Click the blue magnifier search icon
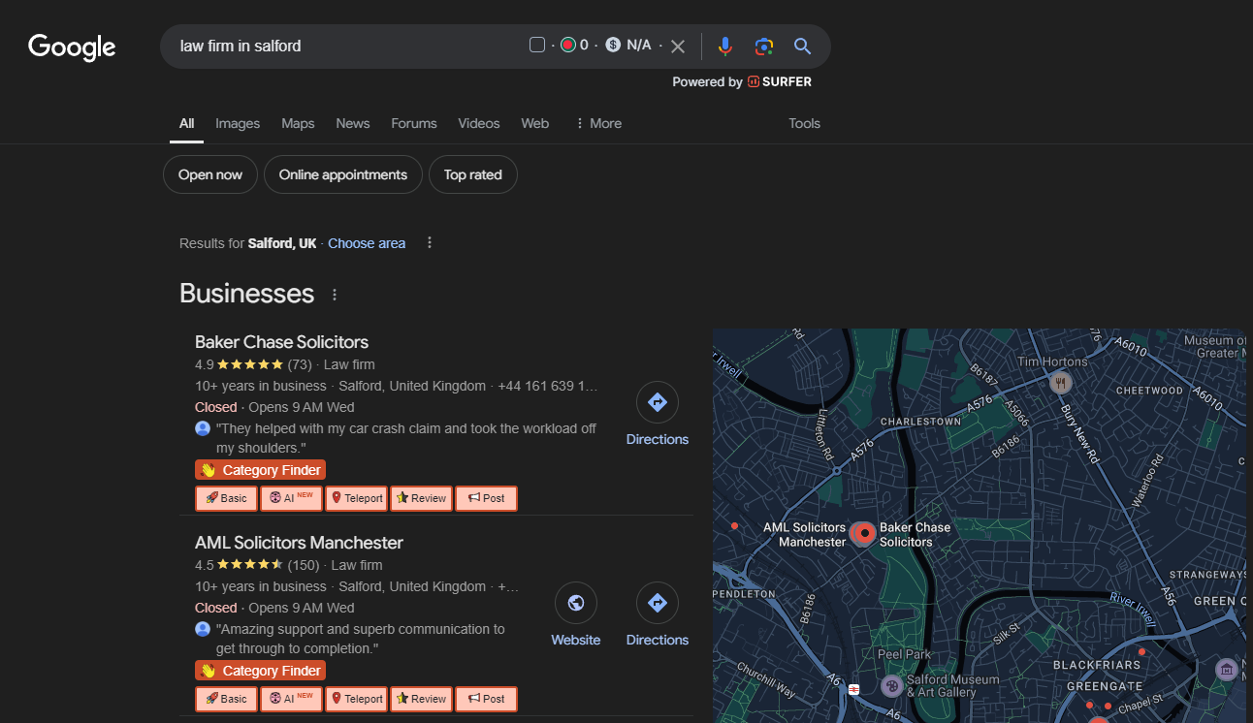1253x723 pixels. tap(802, 46)
